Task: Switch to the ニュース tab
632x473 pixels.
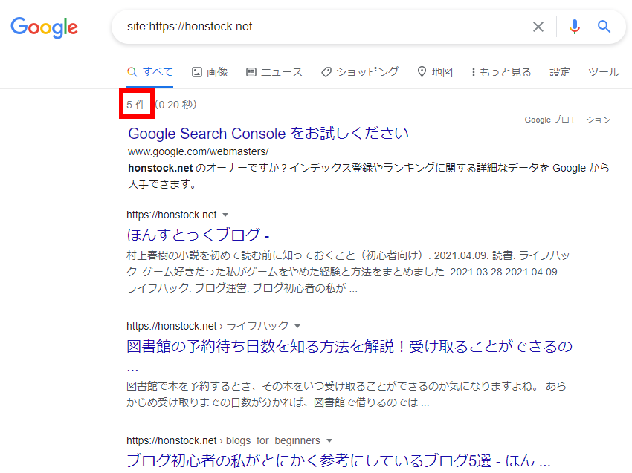Action: (274, 72)
